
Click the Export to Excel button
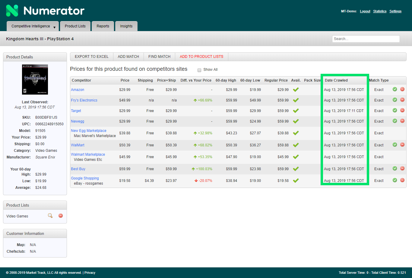(91, 57)
